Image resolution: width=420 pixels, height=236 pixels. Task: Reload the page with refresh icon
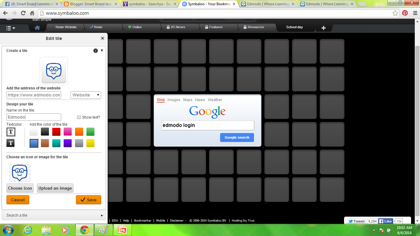[x=23, y=13]
